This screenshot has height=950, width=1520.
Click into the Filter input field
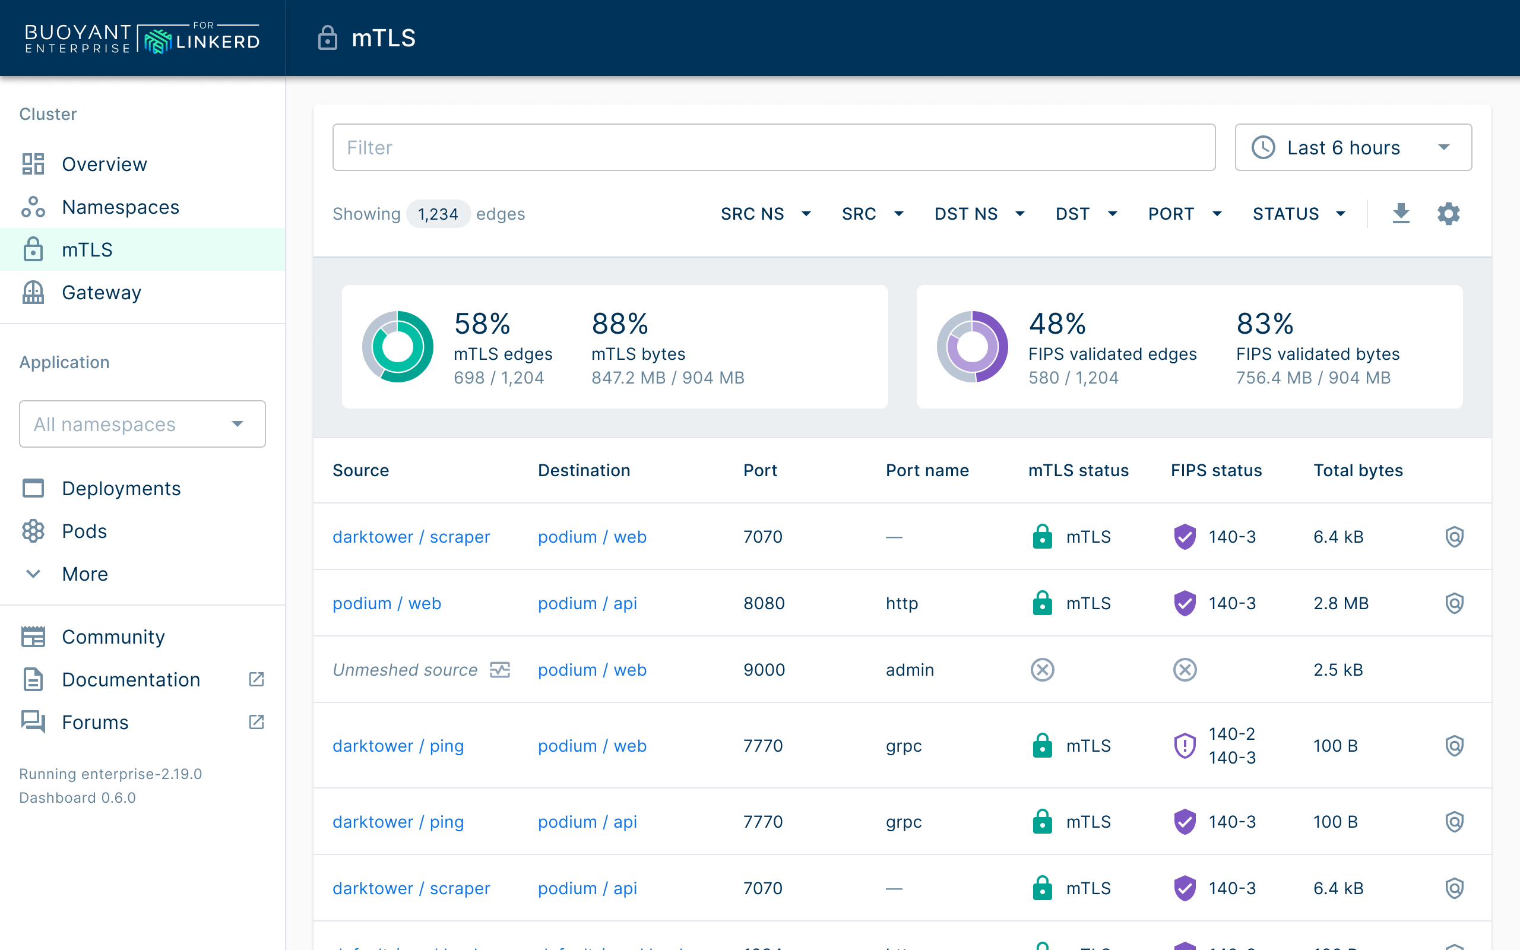tap(773, 148)
